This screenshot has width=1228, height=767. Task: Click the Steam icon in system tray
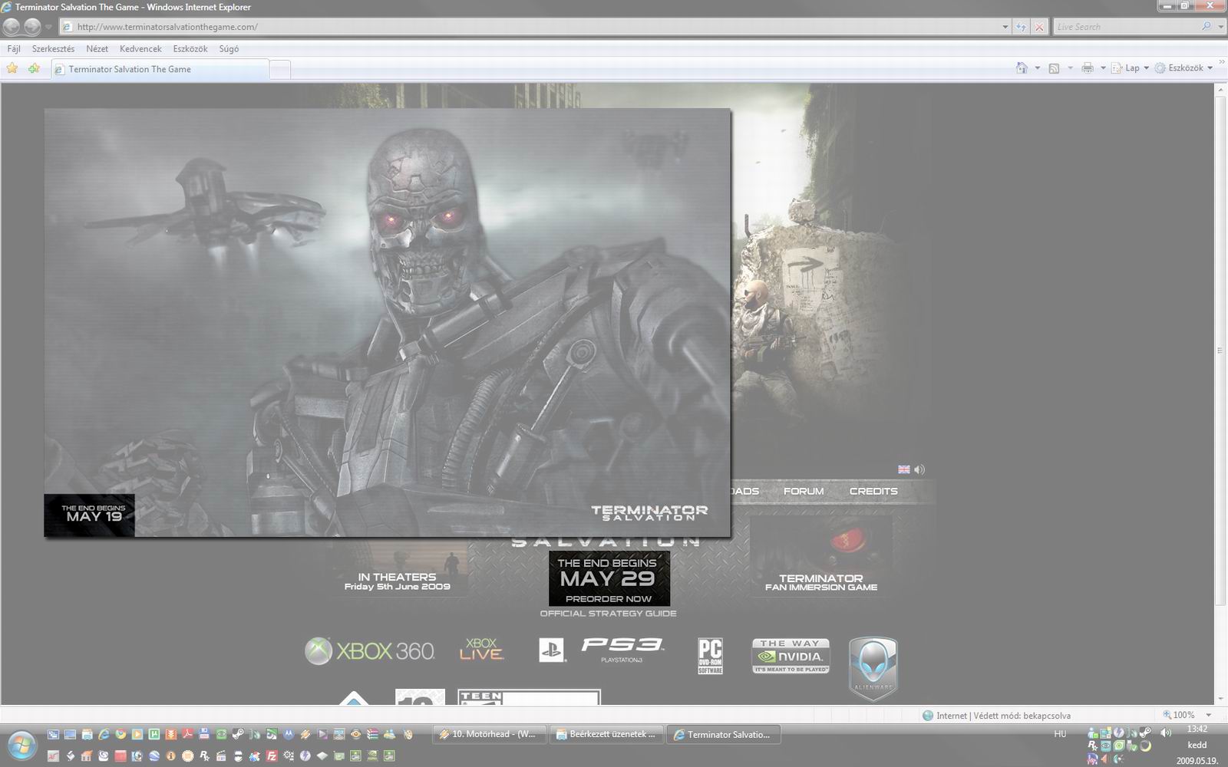pos(1145,732)
